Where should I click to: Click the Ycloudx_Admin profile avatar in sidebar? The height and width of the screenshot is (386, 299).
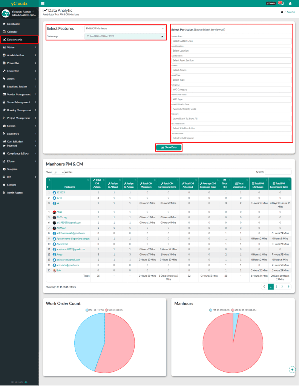[6, 14]
